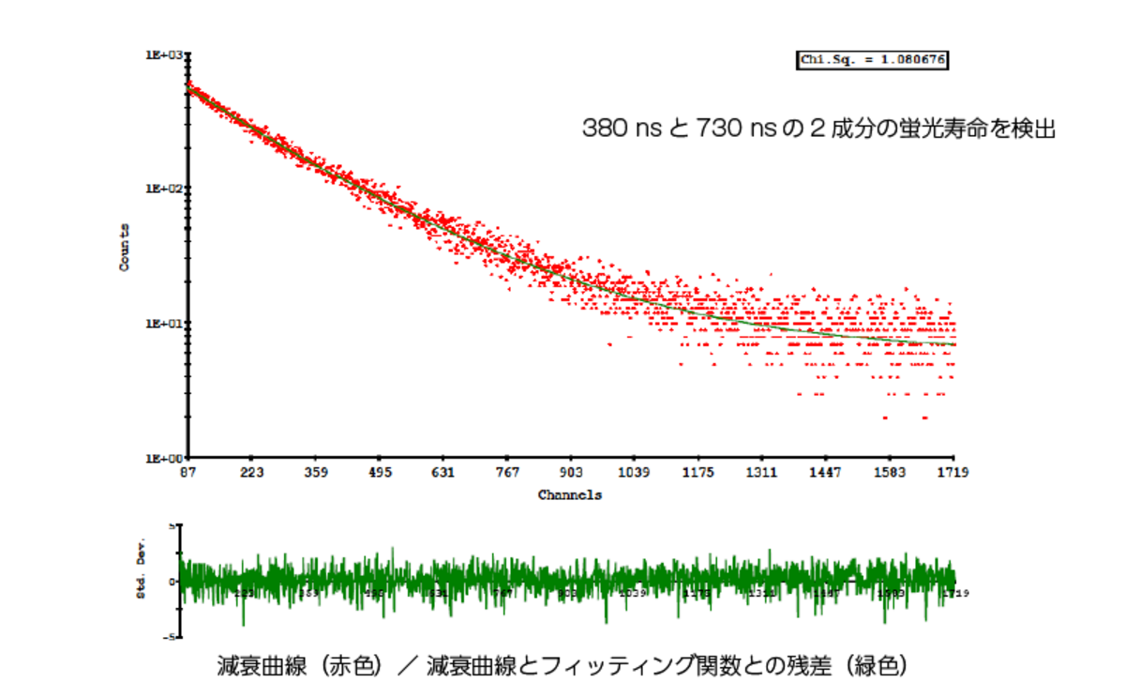Click the 1E+01 y-axis tick label
1125x698 pixels.
(x=161, y=325)
